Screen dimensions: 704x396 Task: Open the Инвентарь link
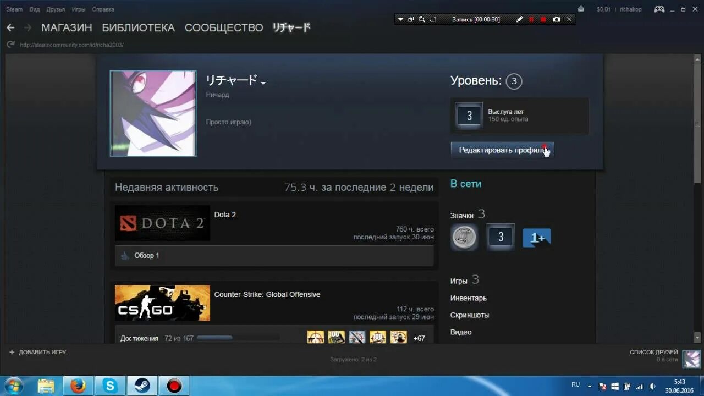pos(468,298)
